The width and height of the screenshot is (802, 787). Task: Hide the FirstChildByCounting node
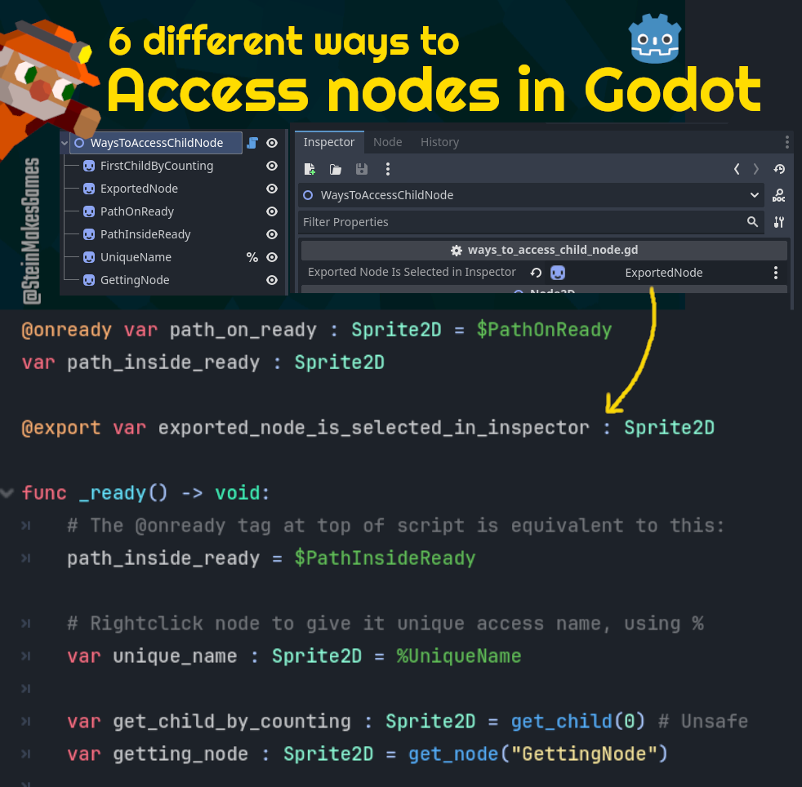[x=272, y=166]
